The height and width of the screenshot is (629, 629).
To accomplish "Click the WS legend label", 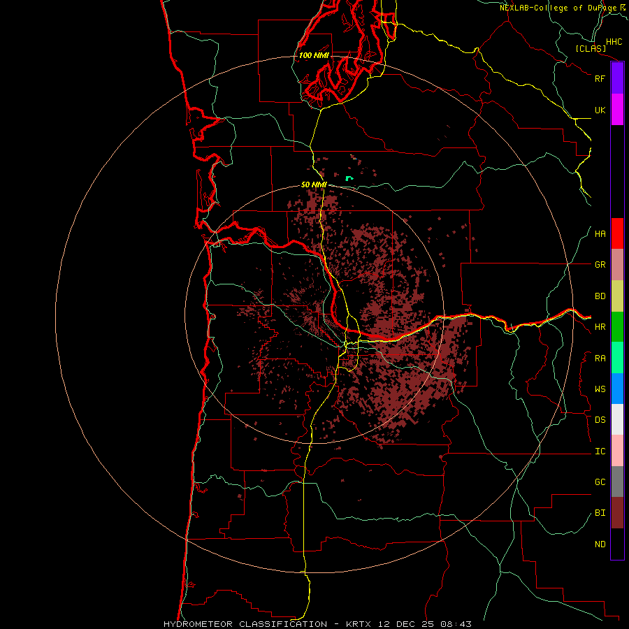I will click(600, 389).
